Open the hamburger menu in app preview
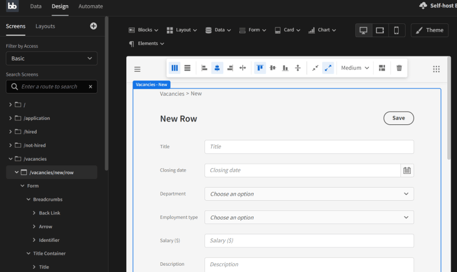The image size is (457, 272). click(137, 69)
